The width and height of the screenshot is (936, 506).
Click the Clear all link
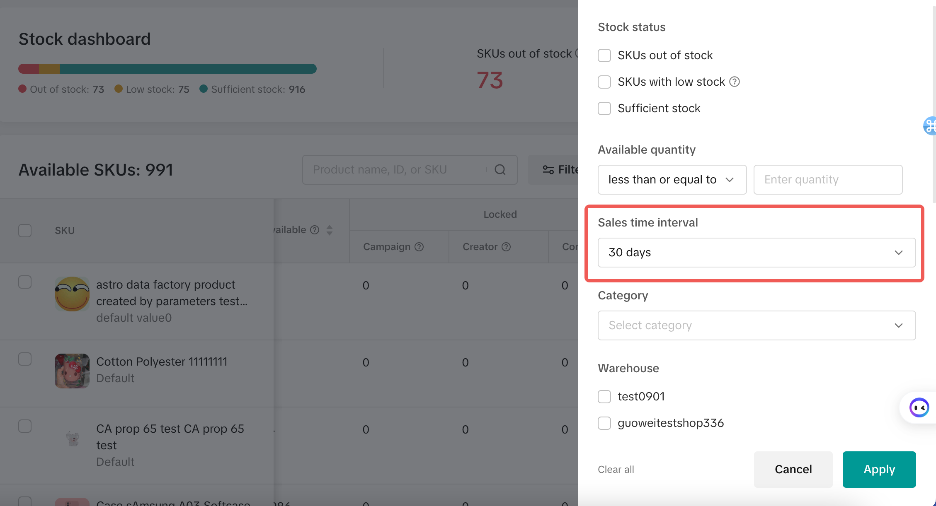616,470
